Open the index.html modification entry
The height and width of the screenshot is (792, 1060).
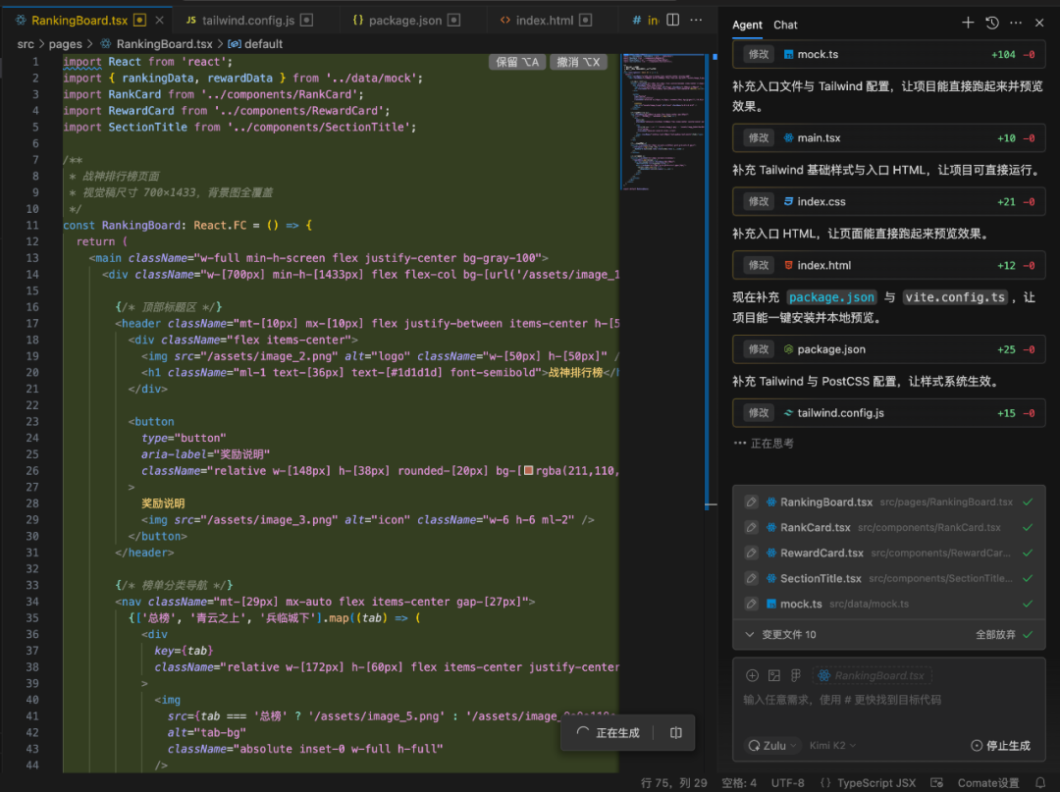[x=888, y=265]
